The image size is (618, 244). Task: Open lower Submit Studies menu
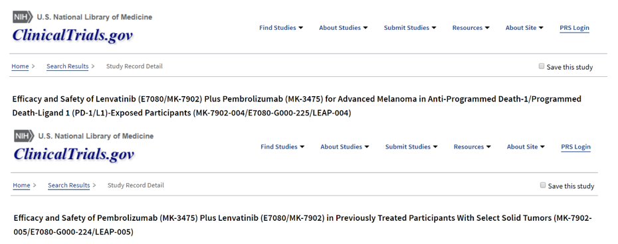(x=411, y=147)
